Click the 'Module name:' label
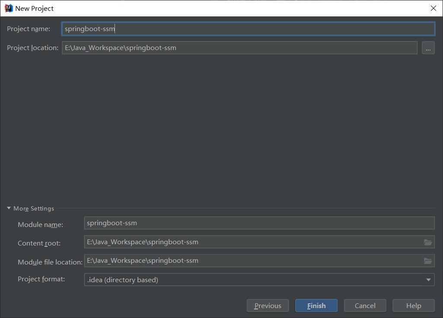 point(40,225)
